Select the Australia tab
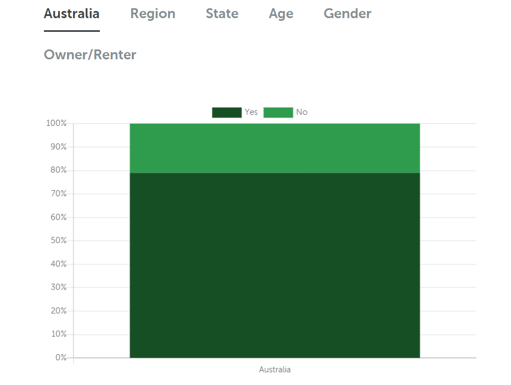This screenshot has height=385, width=511. (x=71, y=14)
